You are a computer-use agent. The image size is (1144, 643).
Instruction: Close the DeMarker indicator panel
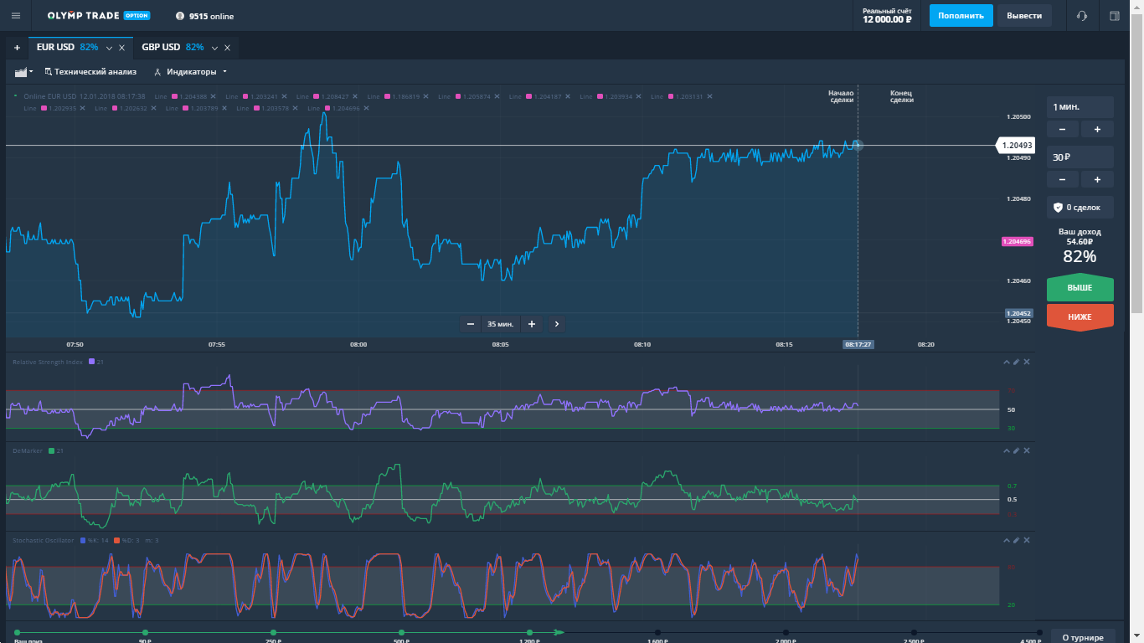pos(1027,450)
